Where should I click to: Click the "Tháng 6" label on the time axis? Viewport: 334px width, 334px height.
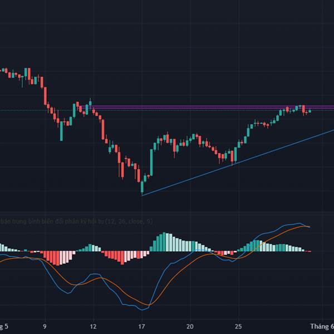point(322,326)
